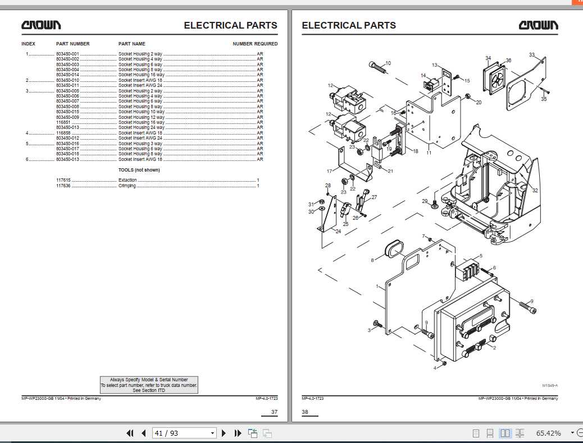Viewport: 583px width, 443px height.
Task: Click the Crown logo on the right page
Action: pos(539,25)
